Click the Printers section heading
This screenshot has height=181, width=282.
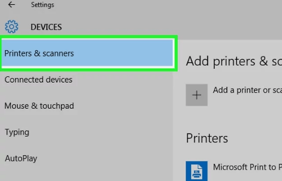[x=207, y=138]
